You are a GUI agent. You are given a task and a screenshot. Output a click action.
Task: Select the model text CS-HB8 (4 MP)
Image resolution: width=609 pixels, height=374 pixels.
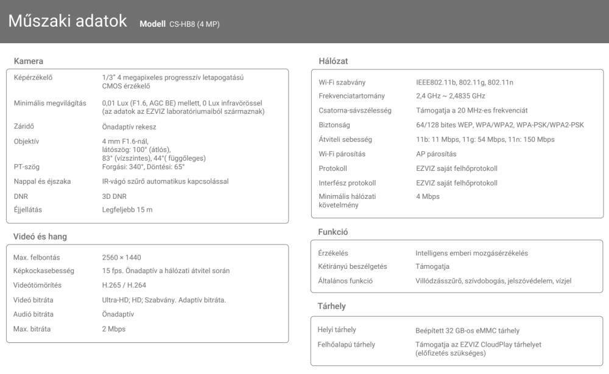[194, 24]
